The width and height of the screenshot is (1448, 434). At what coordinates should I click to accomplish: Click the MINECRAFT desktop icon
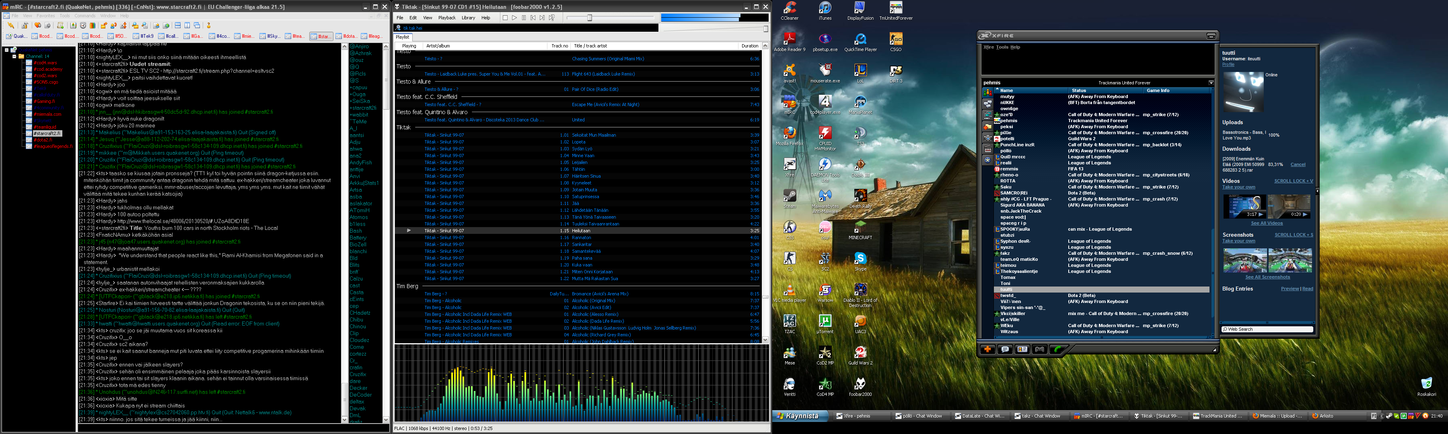(x=860, y=230)
